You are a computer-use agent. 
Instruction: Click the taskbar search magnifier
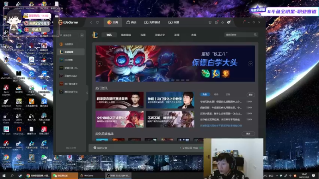(12, 175)
